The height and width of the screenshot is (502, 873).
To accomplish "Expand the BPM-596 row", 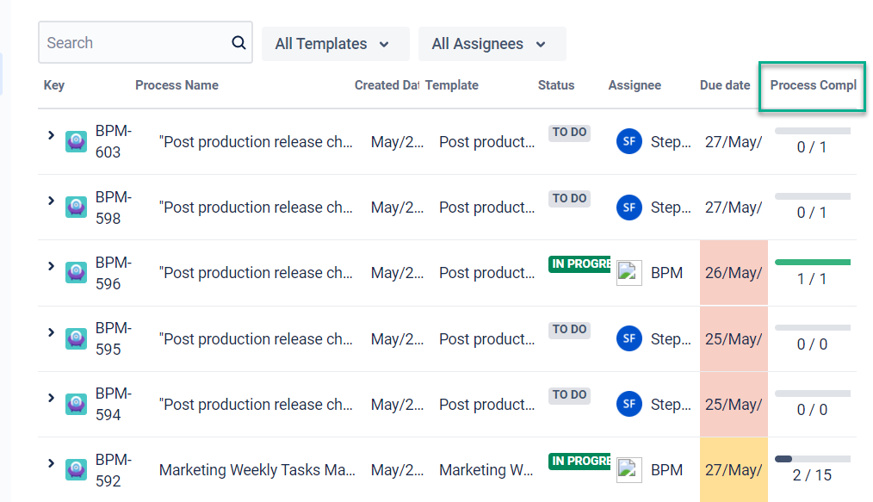I will 51,266.
